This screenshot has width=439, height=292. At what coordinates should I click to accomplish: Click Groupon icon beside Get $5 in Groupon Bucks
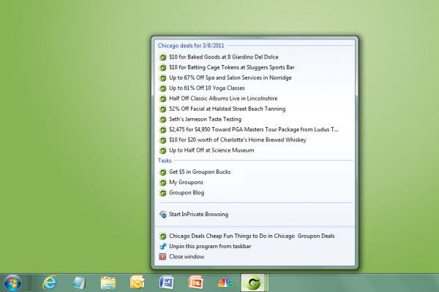(x=162, y=172)
